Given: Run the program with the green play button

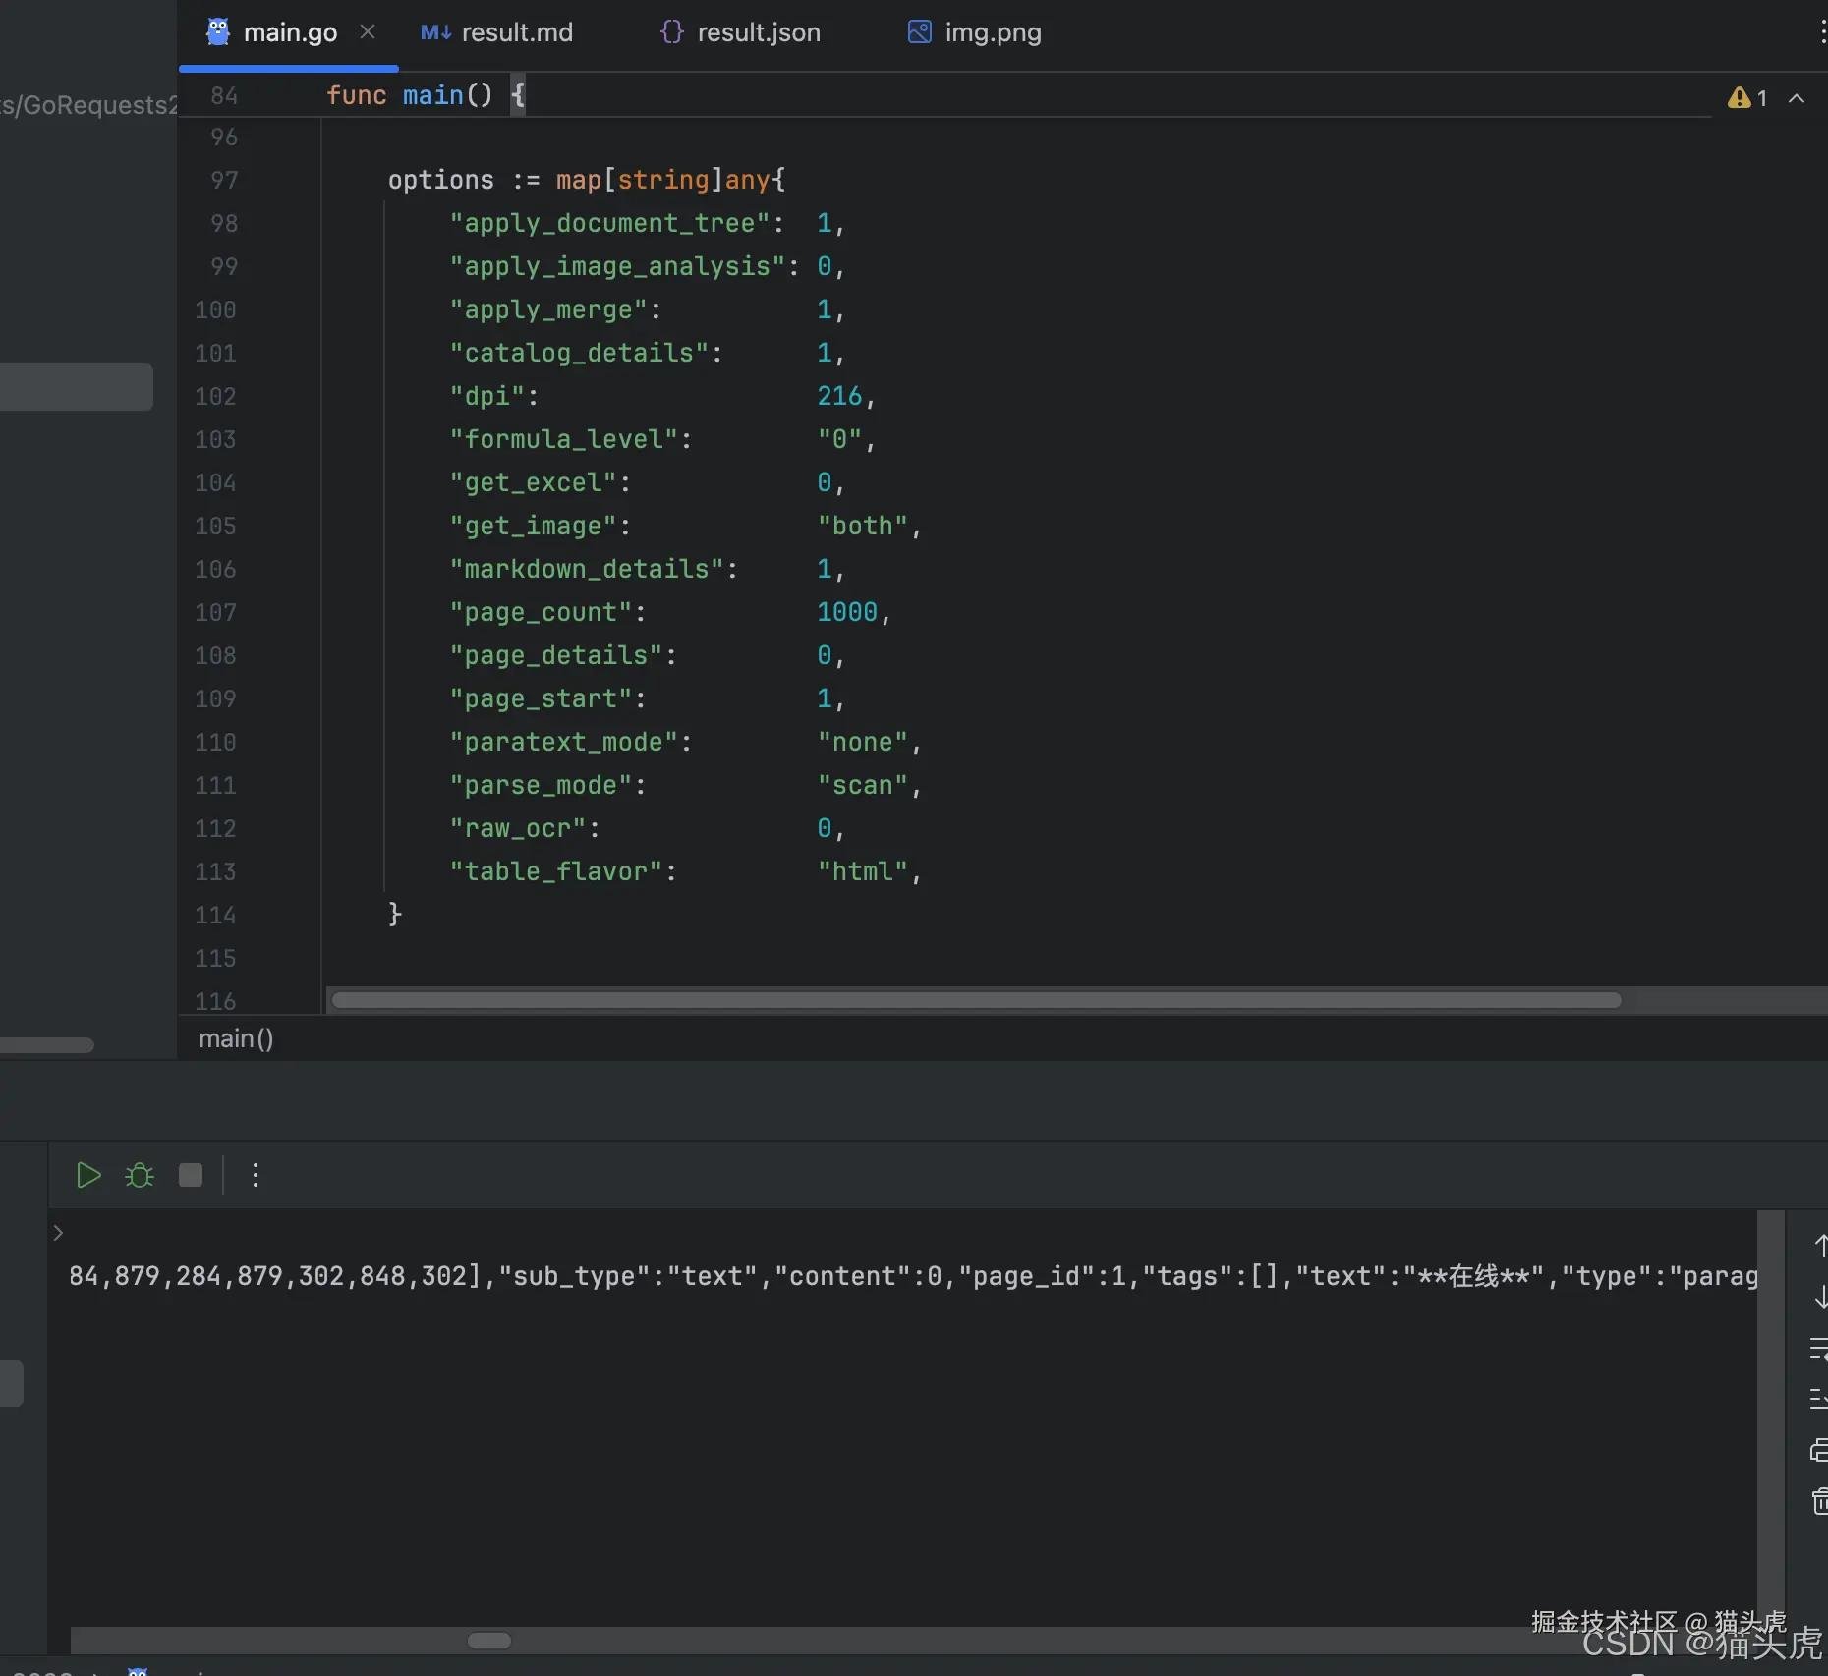Looking at the screenshot, I should tap(88, 1175).
